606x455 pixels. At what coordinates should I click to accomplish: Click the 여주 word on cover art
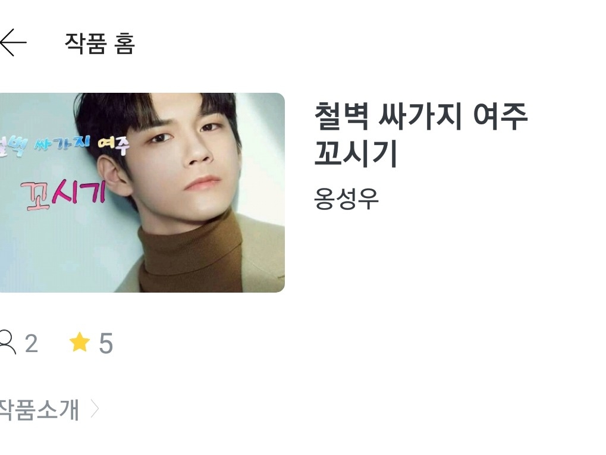coord(113,145)
